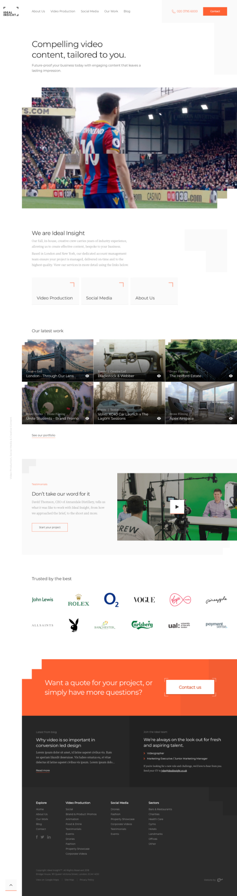Open the Facebook icon in the footer
This screenshot has height=896, width=237.
pyautogui.click(x=37, y=837)
